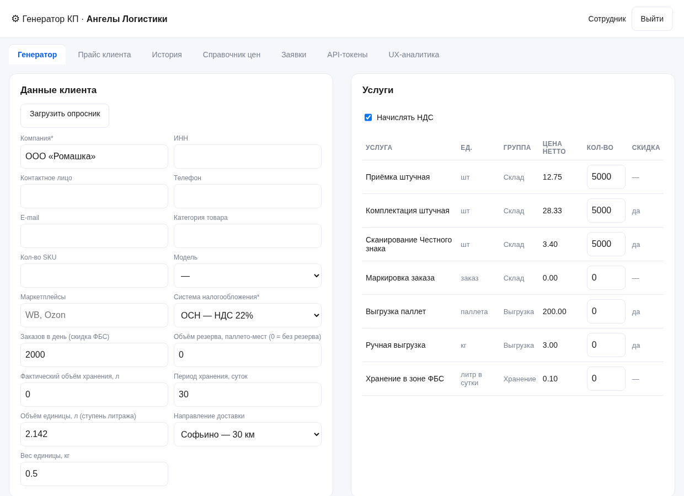Switch to the Заявки tab
The height and width of the screenshot is (496, 684).
click(293, 55)
